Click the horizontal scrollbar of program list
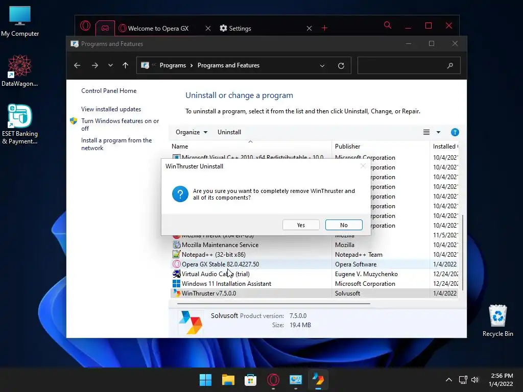This screenshot has height=392, width=523. pyautogui.click(x=274, y=304)
